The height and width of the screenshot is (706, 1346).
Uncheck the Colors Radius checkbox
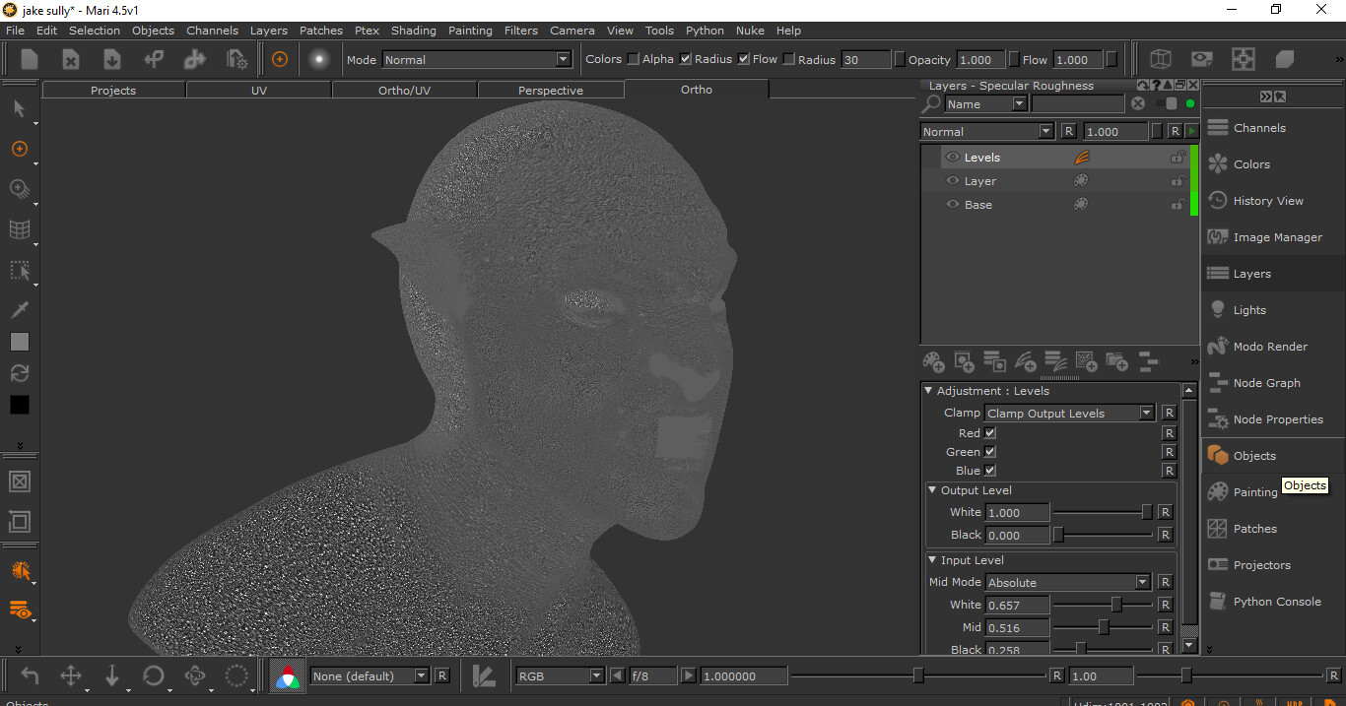[x=686, y=59]
